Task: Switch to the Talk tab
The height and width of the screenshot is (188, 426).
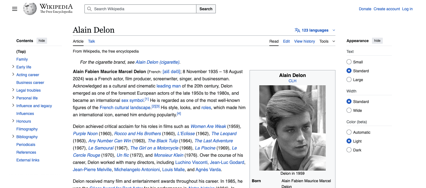Action: click(91, 41)
